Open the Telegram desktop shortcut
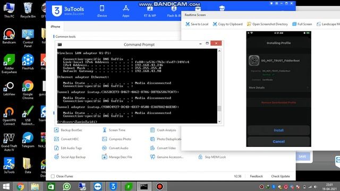The image size is (340, 191). pos(28,140)
